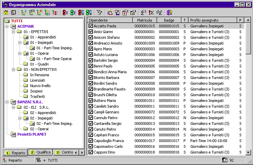Toggle the Bordini Sandro checkbox
Screen dimensions: 253x165
pyautogui.click(x=90, y=83)
